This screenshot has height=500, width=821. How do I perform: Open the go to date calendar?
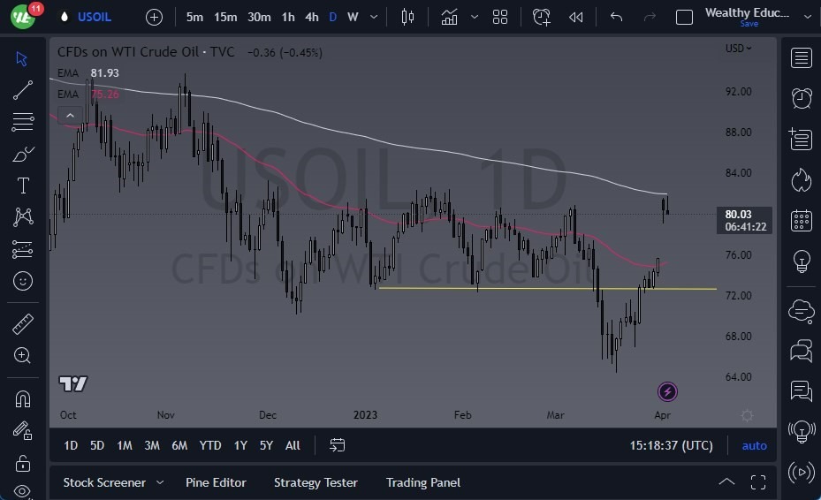pos(338,445)
